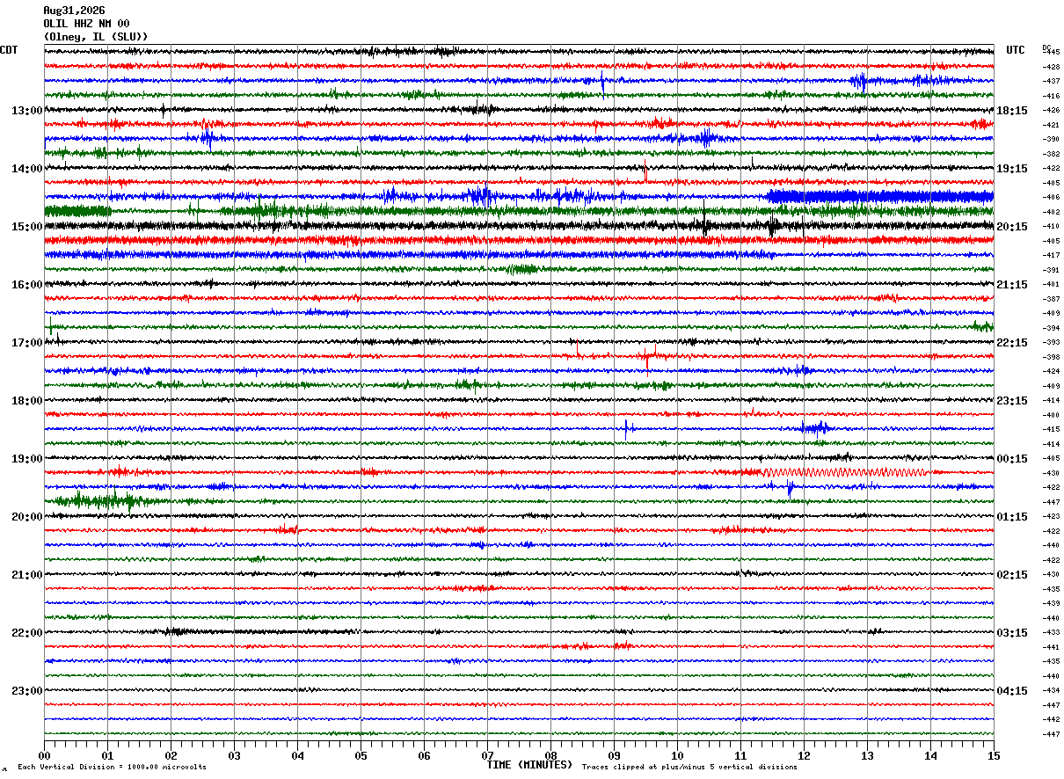Screen dimensions: 1064x779
Task: Click the 19:00 CDT row label
Action: coord(26,459)
